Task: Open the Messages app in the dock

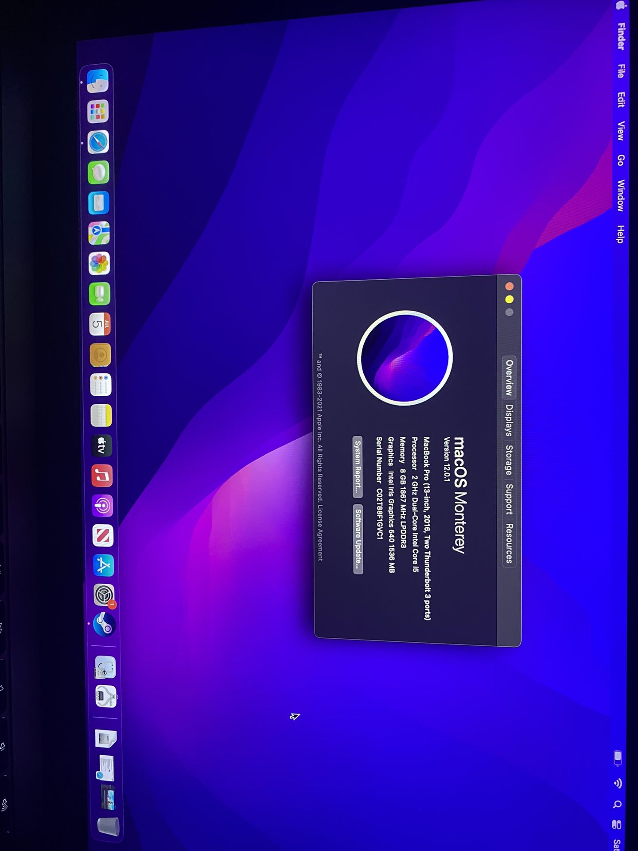Action: (x=98, y=172)
